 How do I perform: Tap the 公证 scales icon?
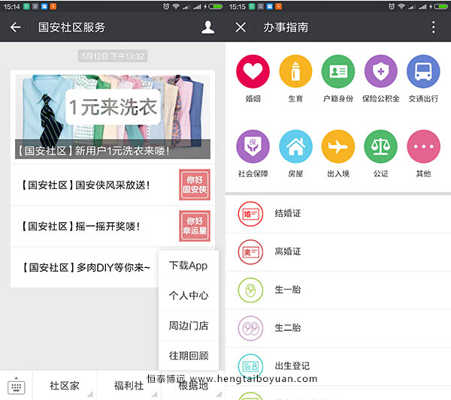point(380,146)
